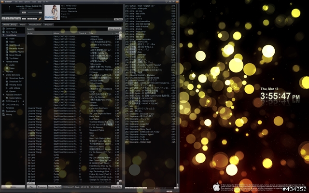Sort the library by Artist column header

pos(40,33)
